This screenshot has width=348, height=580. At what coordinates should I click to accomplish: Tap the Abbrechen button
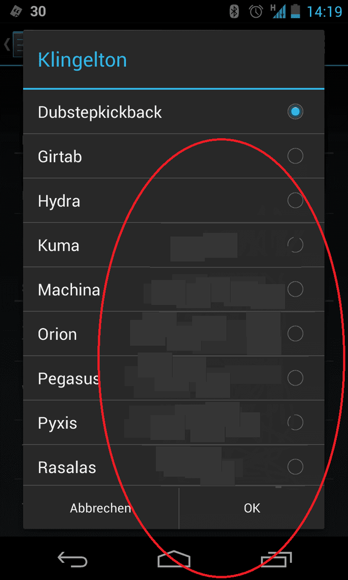pos(101,508)
